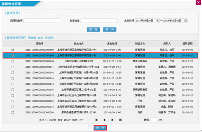Click the address 崇明县港西镇双津村镇平1303号
This screenshot has height=132, width=202.
pos(78,112)
